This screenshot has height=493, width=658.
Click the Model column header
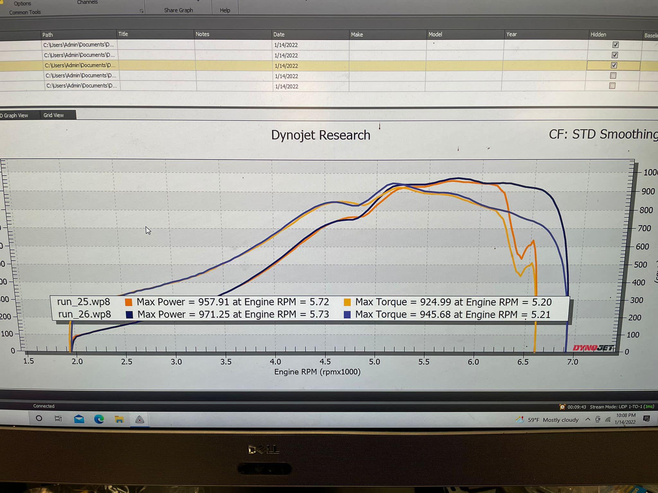click(466, 34)
